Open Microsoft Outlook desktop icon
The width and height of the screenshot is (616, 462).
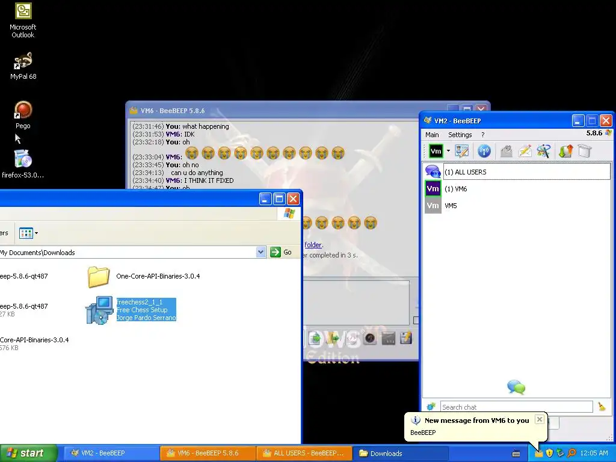pyautogui.click(x=23, y=20)
